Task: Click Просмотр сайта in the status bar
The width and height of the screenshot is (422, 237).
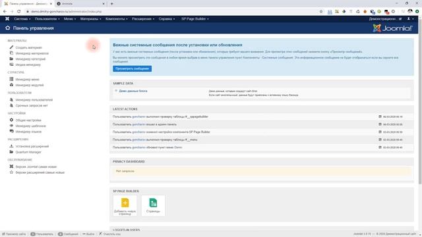Action: [14, 234]
